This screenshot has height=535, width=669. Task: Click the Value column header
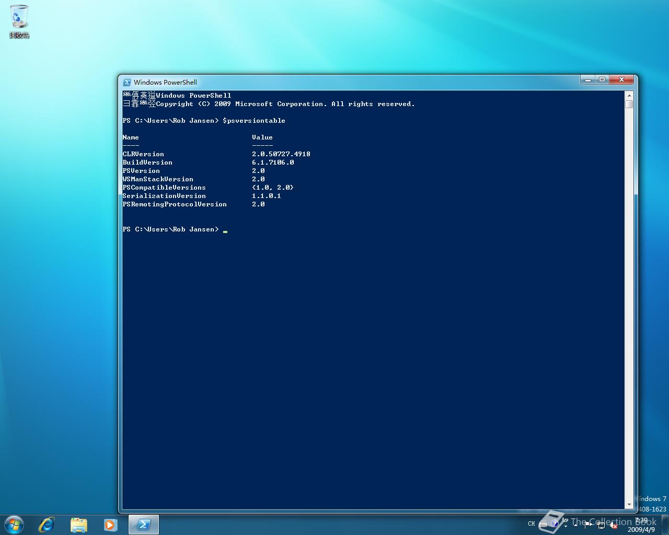[262, 137]
